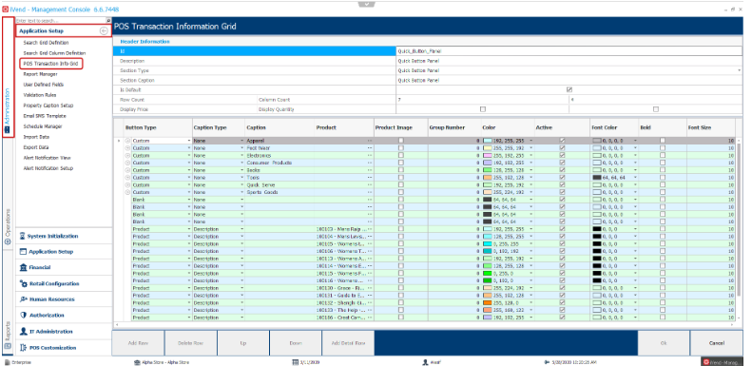
Task: Open Search Grid Definition
Action: coord(46,43)
